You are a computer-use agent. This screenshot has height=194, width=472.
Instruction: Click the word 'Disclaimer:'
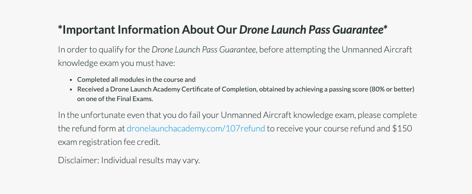tap(79, 160)
